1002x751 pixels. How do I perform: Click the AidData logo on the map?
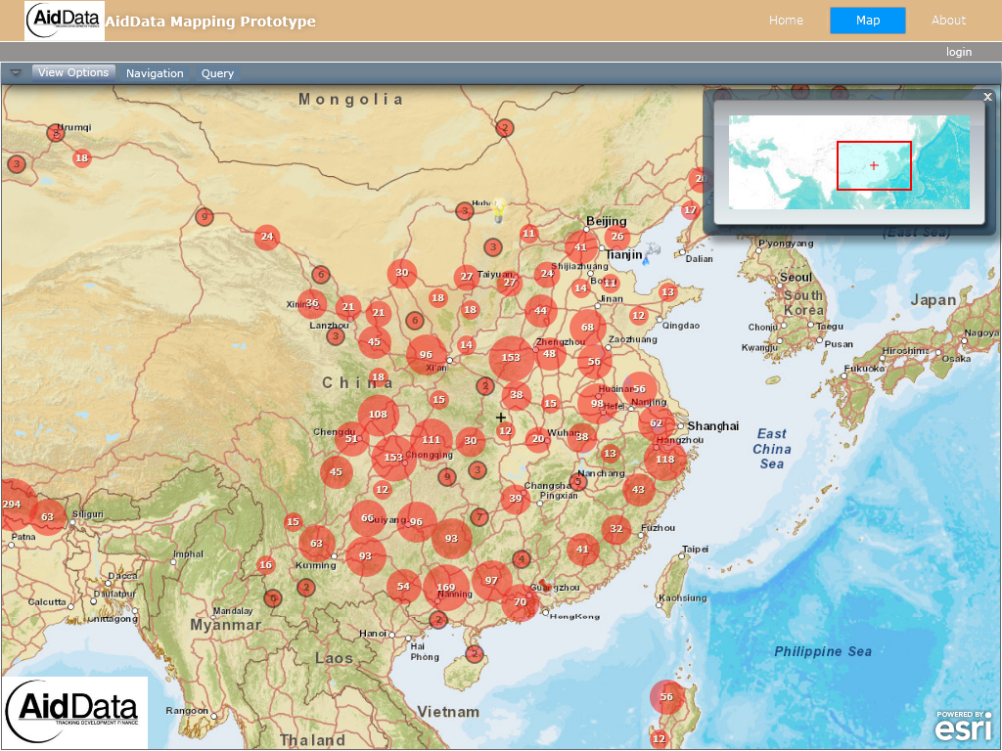click(x=74, y=712)
